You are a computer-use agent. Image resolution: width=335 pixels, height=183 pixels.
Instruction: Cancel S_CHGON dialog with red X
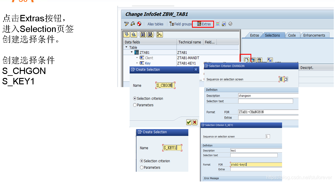[x=195, y=122]
